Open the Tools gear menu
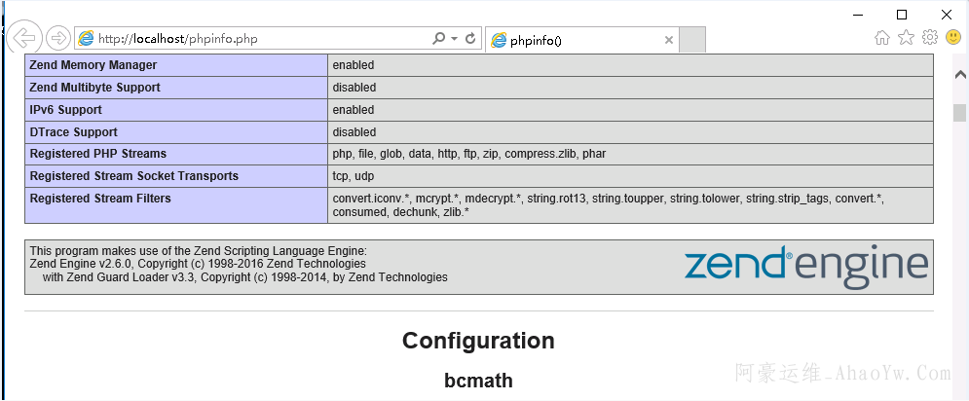969x401 pixels. pyautogui.click(x=930, y=38)
